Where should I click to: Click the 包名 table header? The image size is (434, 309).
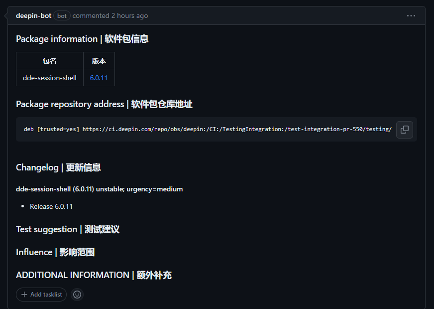[x=49, y=60]
